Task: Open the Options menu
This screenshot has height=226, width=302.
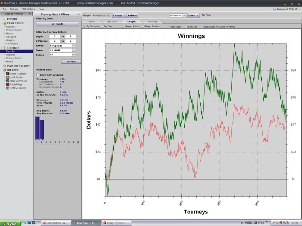Action: (x=14, y=9)
